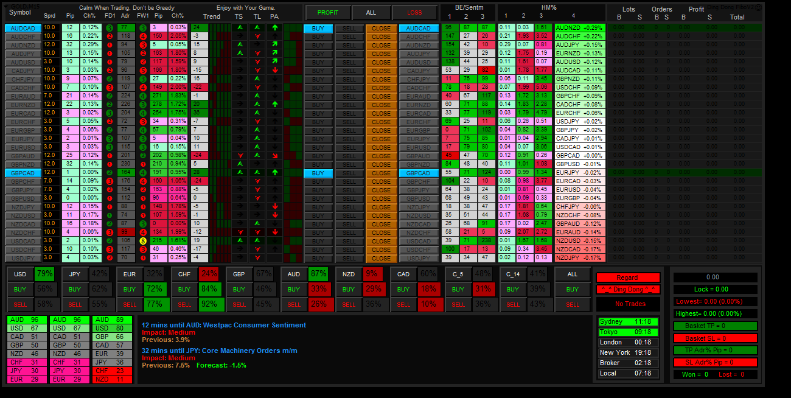Click the SELL button in AUDCAD row
The width and height of the screenshot is (791, 398).
click(349, 28)
